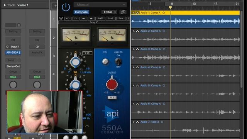This screenshot has width=247, height=139.
Task: Click the red OUTPUT knob
Action: tap(112, 84)
